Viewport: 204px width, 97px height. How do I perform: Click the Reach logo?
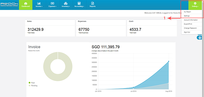click(x=9, y=4)
